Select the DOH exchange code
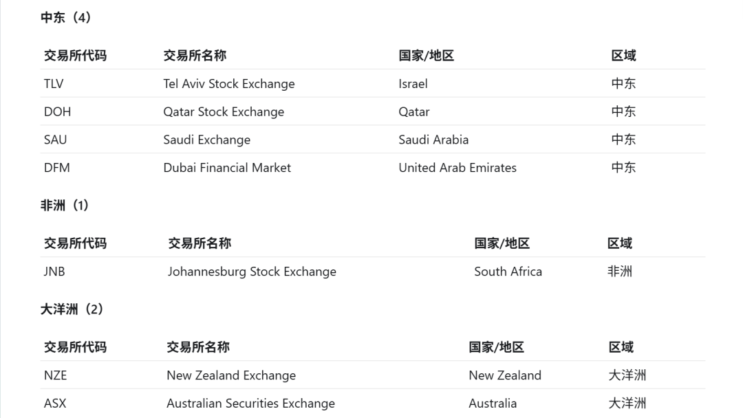 pyautogui.click(x=57, y=112)
